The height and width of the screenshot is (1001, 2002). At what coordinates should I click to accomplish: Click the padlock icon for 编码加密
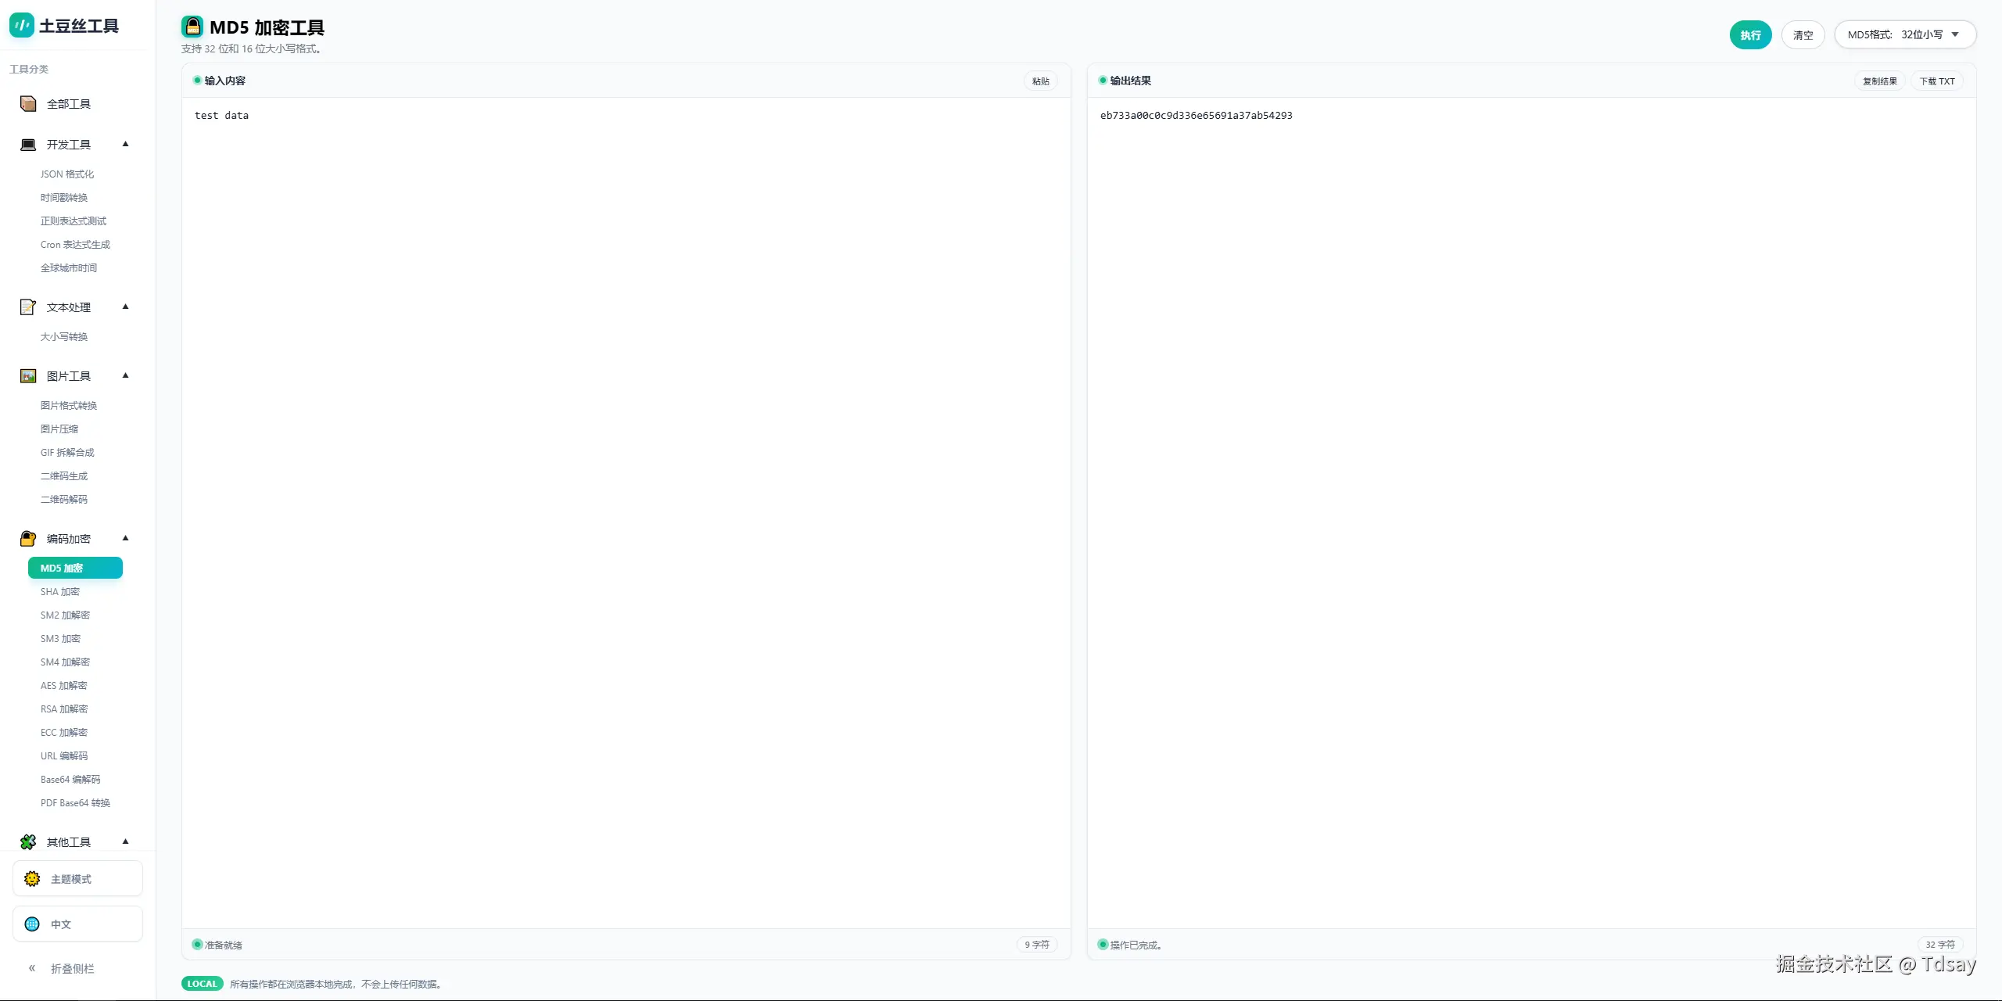click(28, 539)
